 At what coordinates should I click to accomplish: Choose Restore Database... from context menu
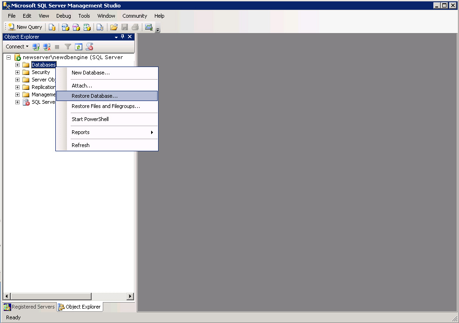pos(107,96)
